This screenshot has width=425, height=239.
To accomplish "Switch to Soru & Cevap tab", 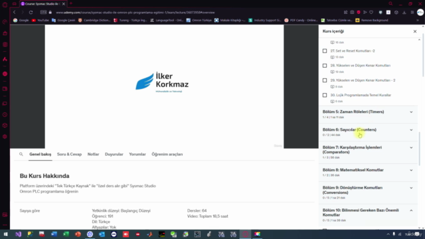I will pyautogui.click(x=69, y=154).
